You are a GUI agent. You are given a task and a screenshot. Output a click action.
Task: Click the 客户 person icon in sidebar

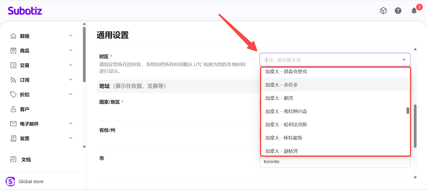tap(13, 109)
